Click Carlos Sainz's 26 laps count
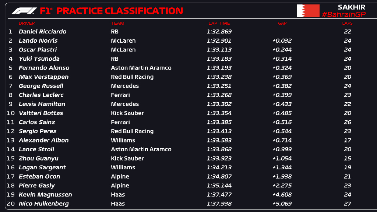377x212 pixels. (x=348, y=122)
